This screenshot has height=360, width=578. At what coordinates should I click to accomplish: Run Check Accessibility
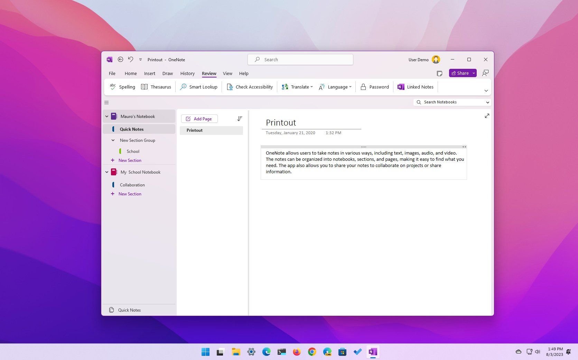(250, 87)
